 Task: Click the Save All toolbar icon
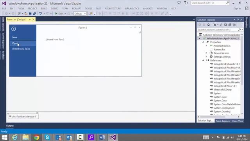click(x=34, y=14)
